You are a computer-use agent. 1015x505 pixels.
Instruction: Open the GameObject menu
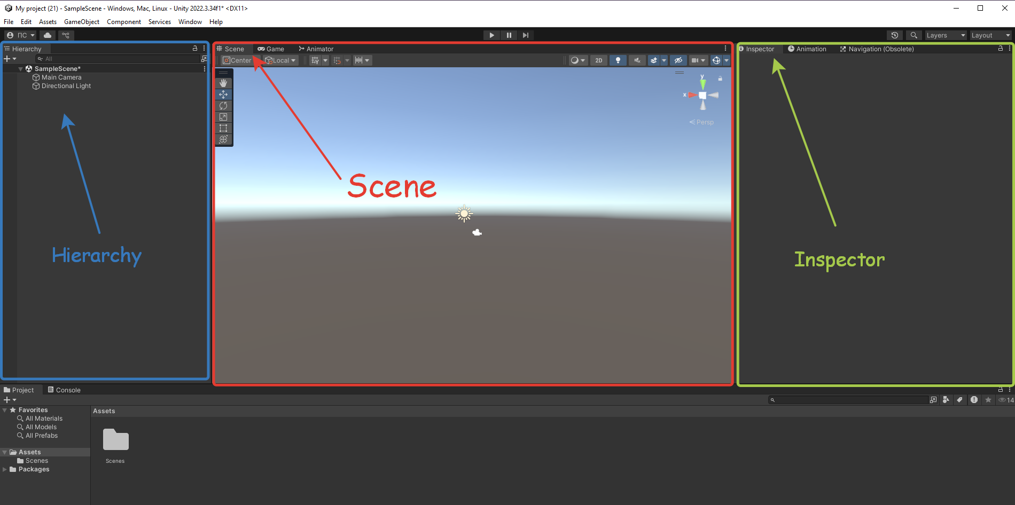coord(82,22)
